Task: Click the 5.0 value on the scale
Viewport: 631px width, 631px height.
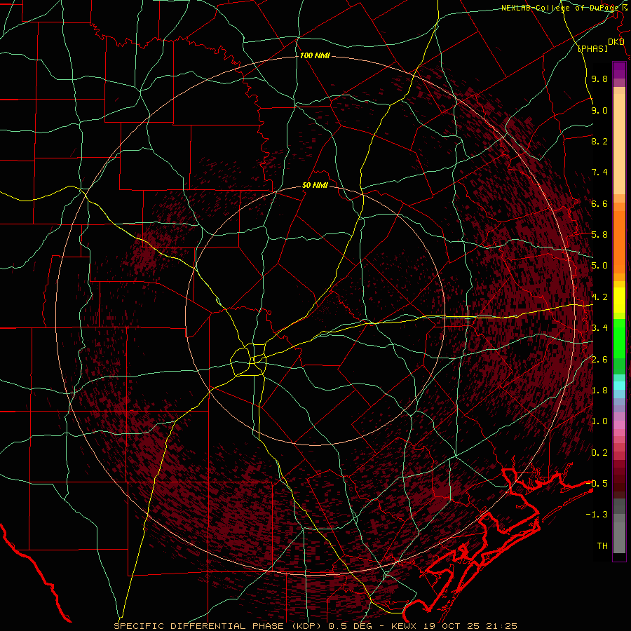Action: coord(599,266)
